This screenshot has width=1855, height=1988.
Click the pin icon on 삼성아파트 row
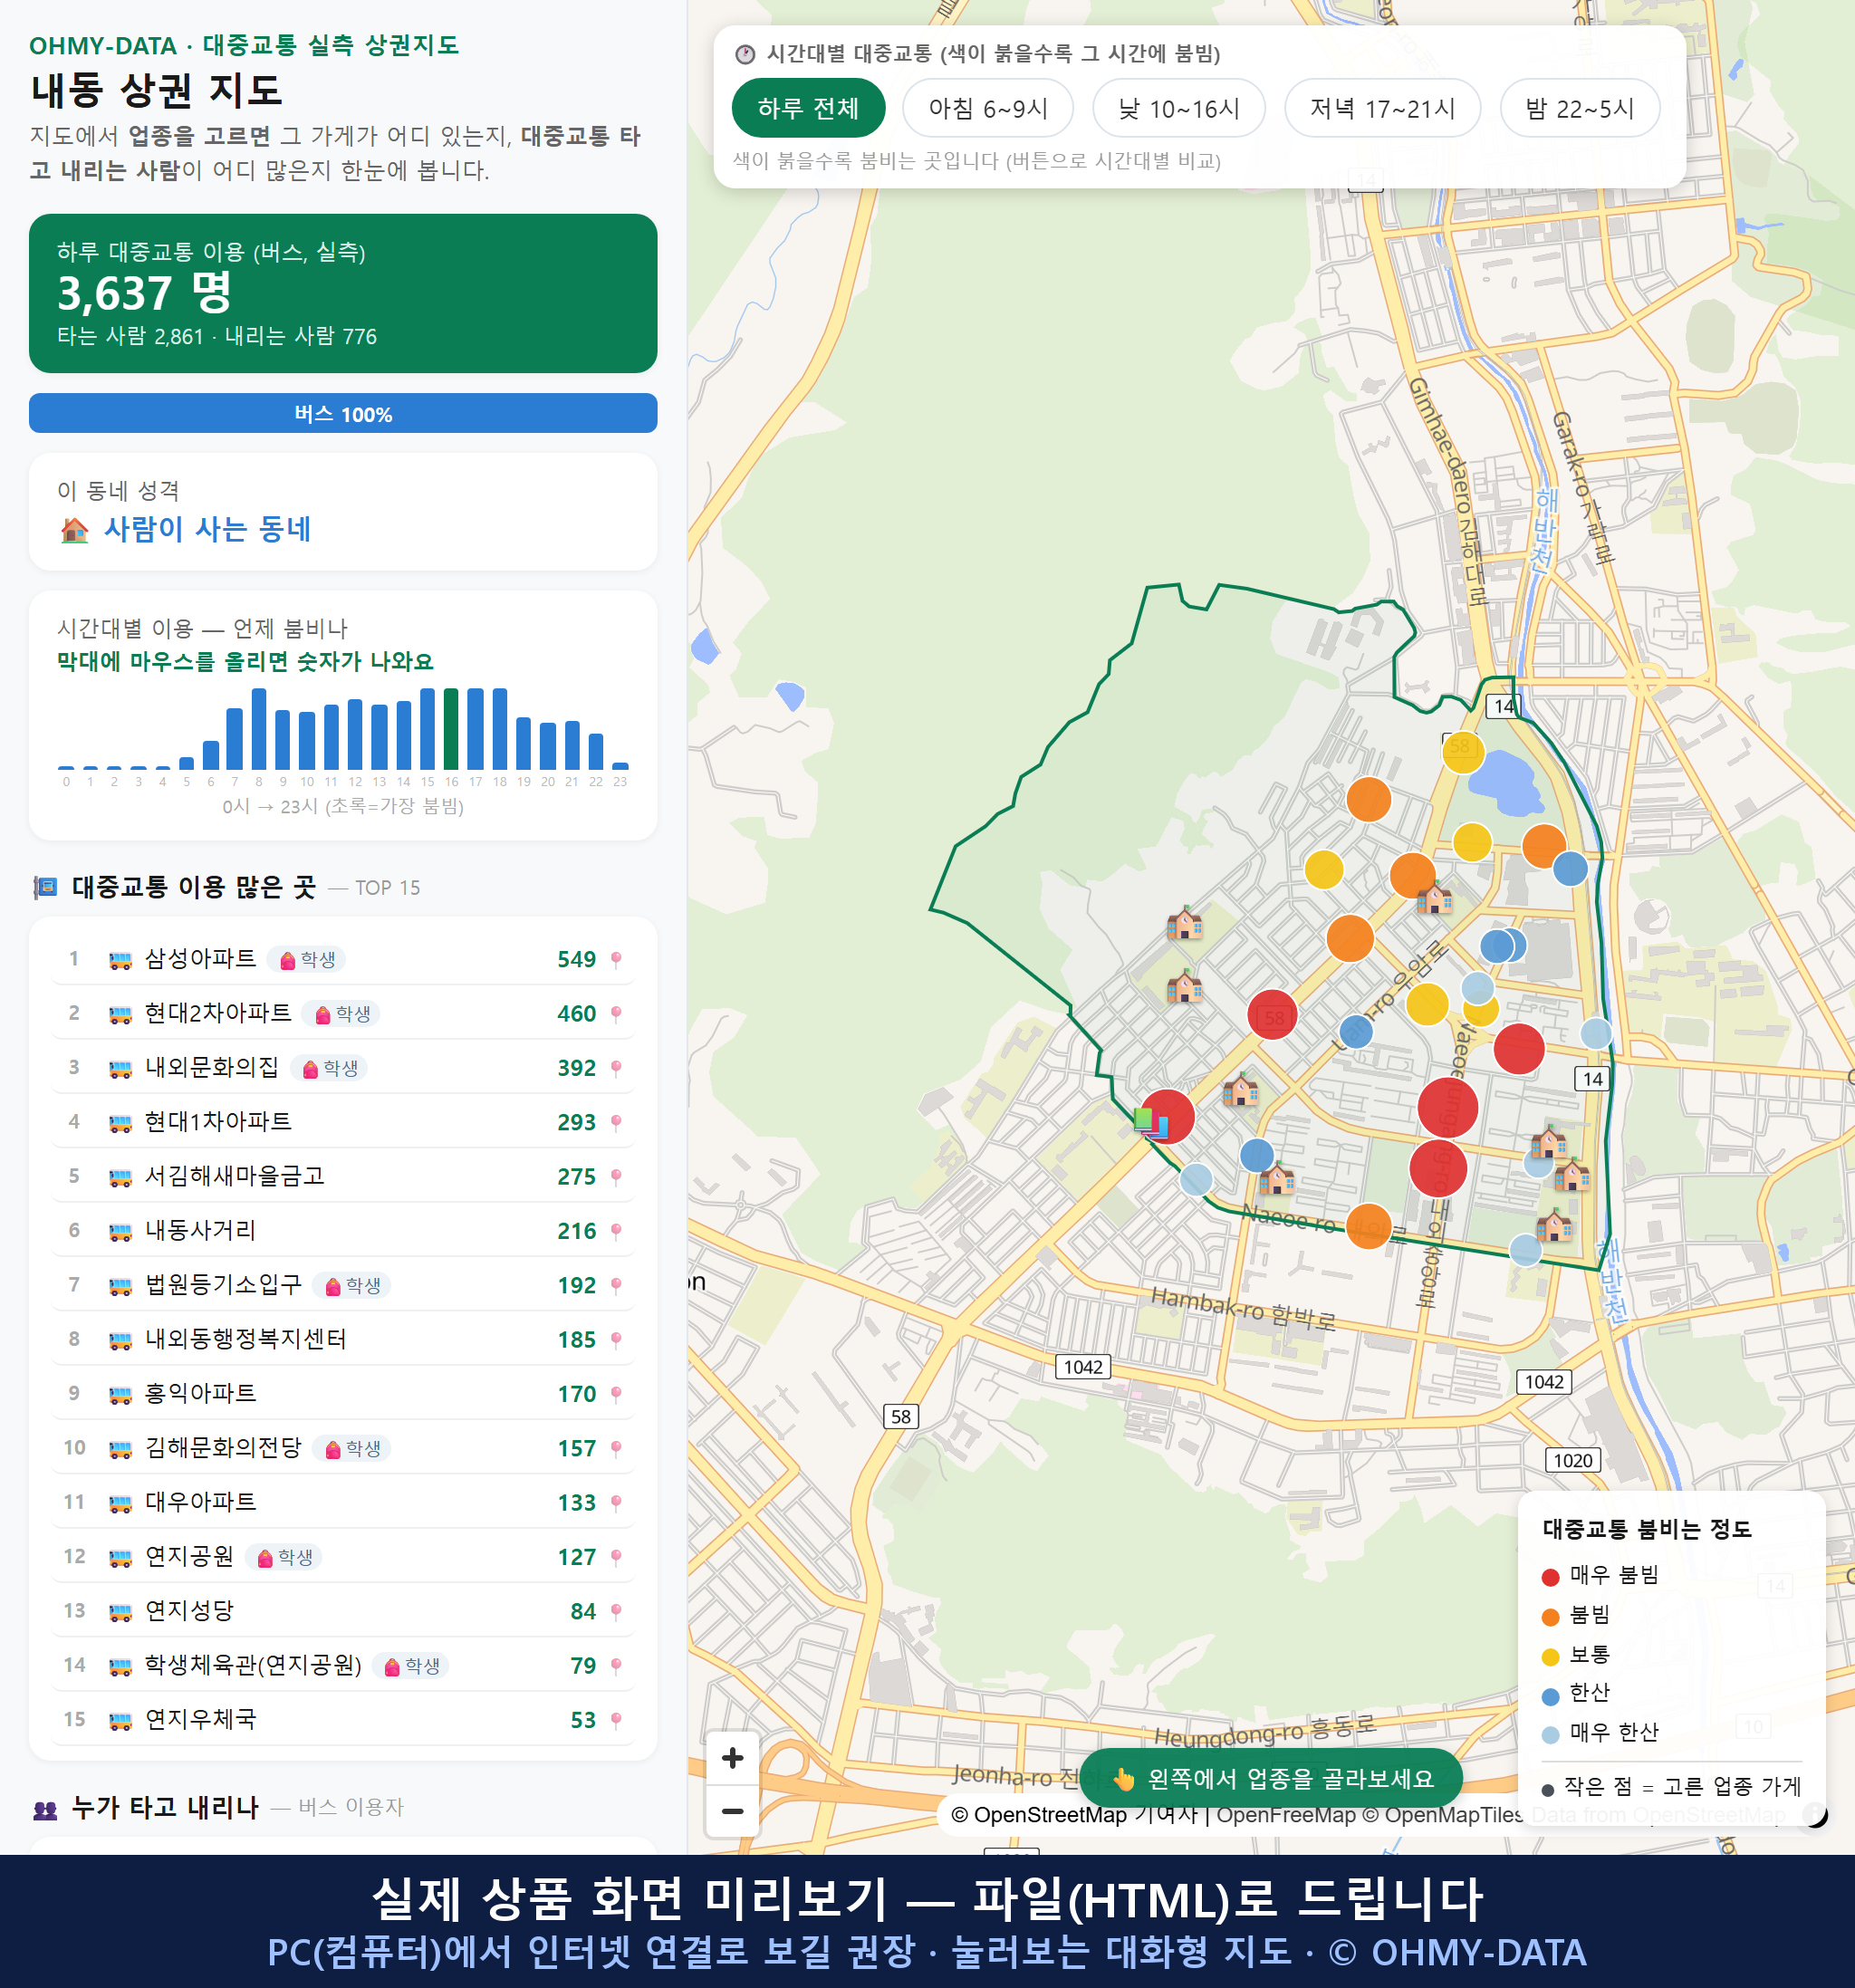(x=616, y=960)
